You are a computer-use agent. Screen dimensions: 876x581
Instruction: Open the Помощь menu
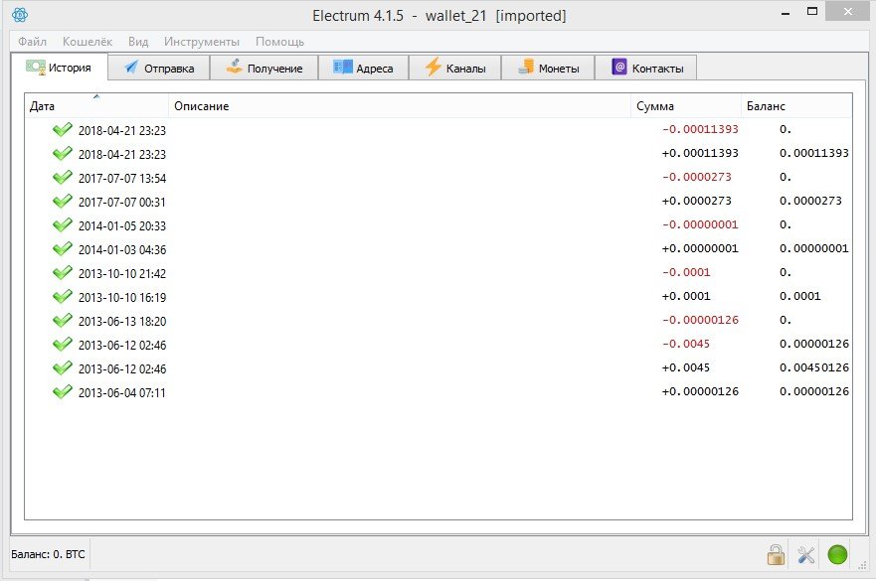(279, 42)
